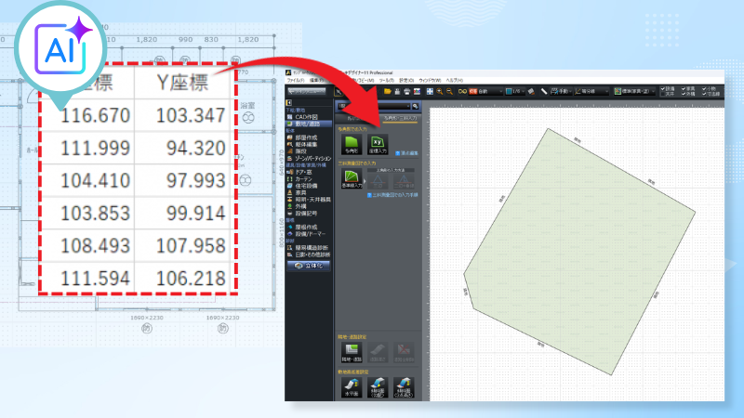
Task: Click the open folder toolbar icon
Action: click(388, 91)
